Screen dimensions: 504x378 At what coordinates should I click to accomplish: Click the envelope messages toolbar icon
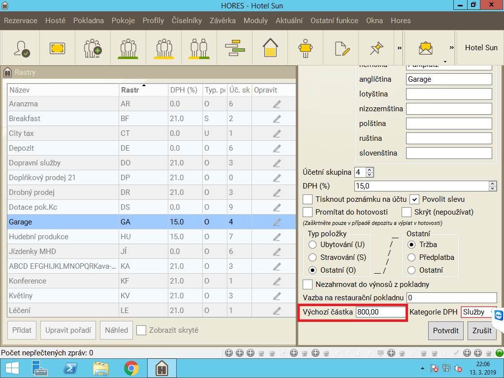[x=425, y=48]
